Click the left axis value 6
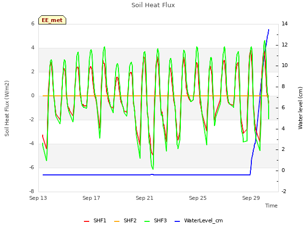 [33, 23]
